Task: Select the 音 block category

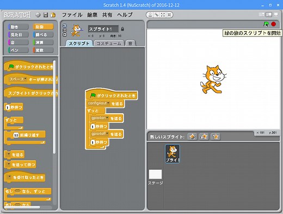Action: click(x=19, y=43)
